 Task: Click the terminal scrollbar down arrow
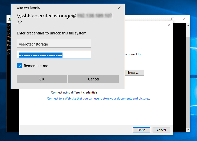click(x=188, y=130)
